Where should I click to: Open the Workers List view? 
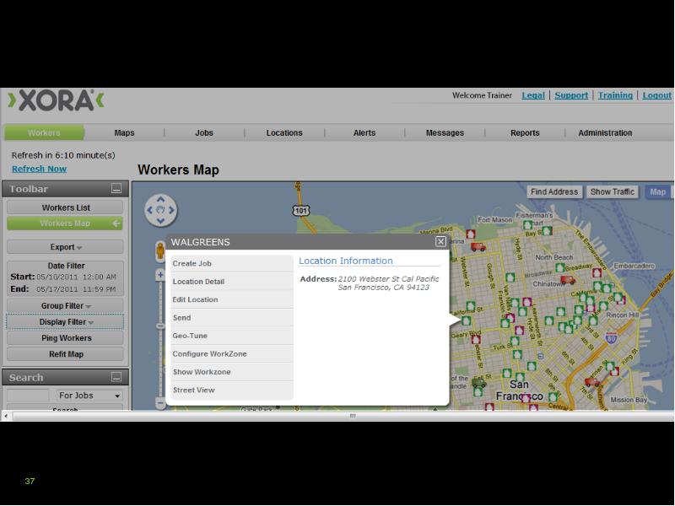coord(65,207)
